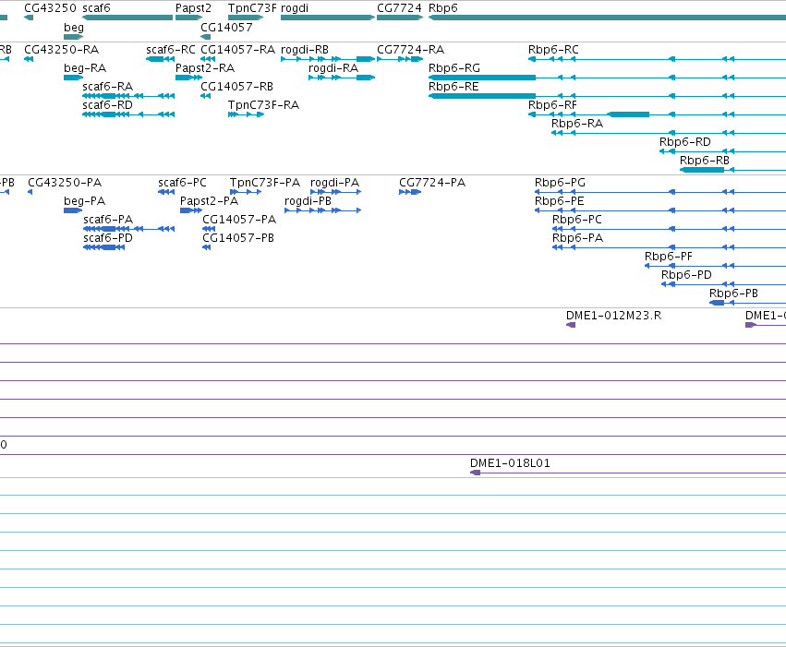This screenshot has height=647, width=786.
Task: Click the CG14057-PA label
Action: tap(239, 220)
